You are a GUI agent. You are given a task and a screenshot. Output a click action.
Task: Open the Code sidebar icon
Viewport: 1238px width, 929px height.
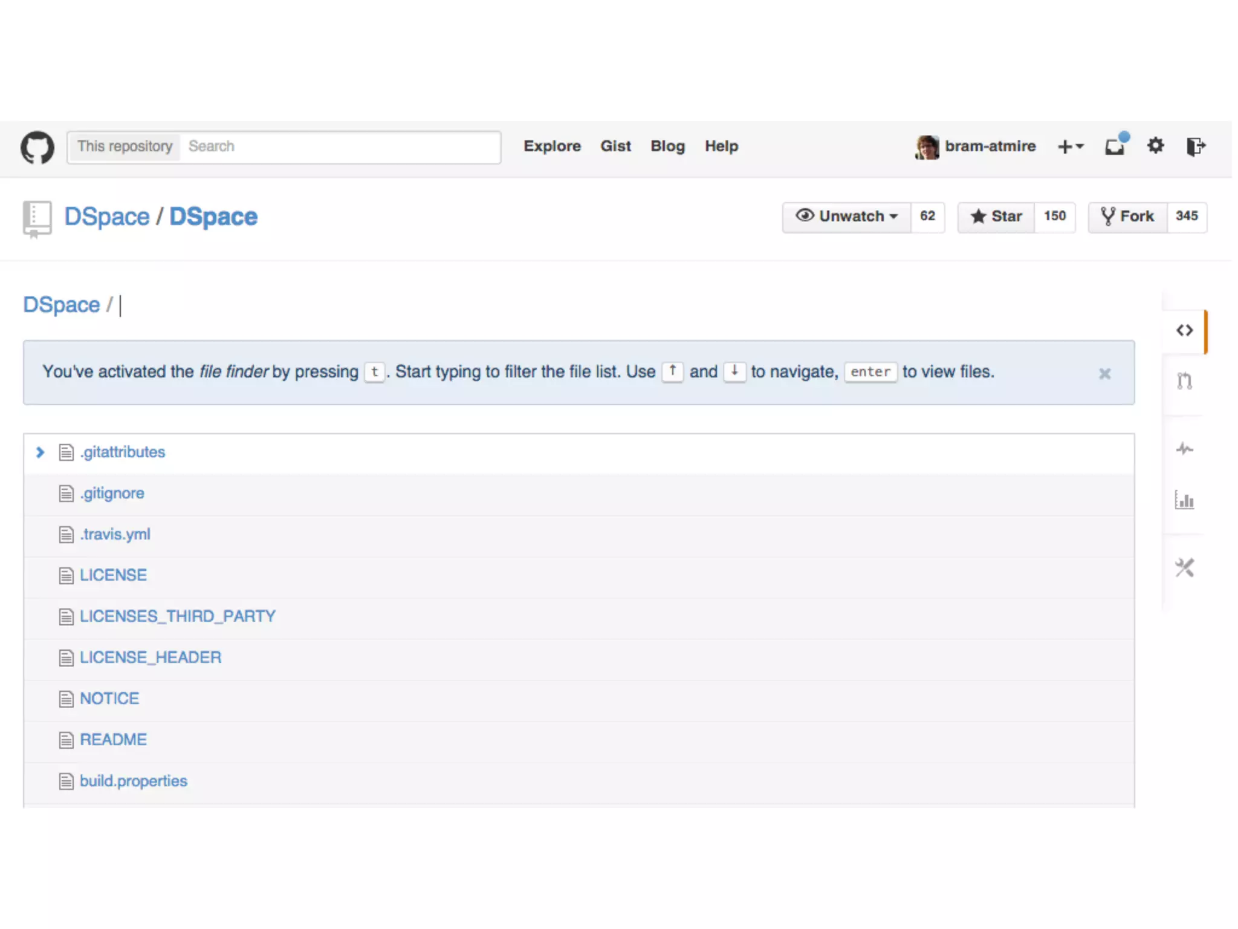pos(1184,330)
